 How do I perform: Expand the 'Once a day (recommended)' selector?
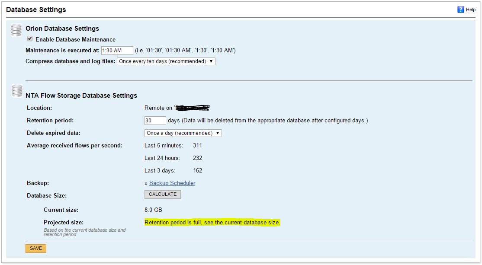click(183, 133)
